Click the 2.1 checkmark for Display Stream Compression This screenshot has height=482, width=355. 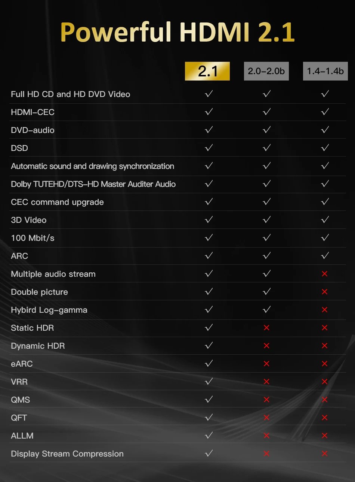[209, 453]
